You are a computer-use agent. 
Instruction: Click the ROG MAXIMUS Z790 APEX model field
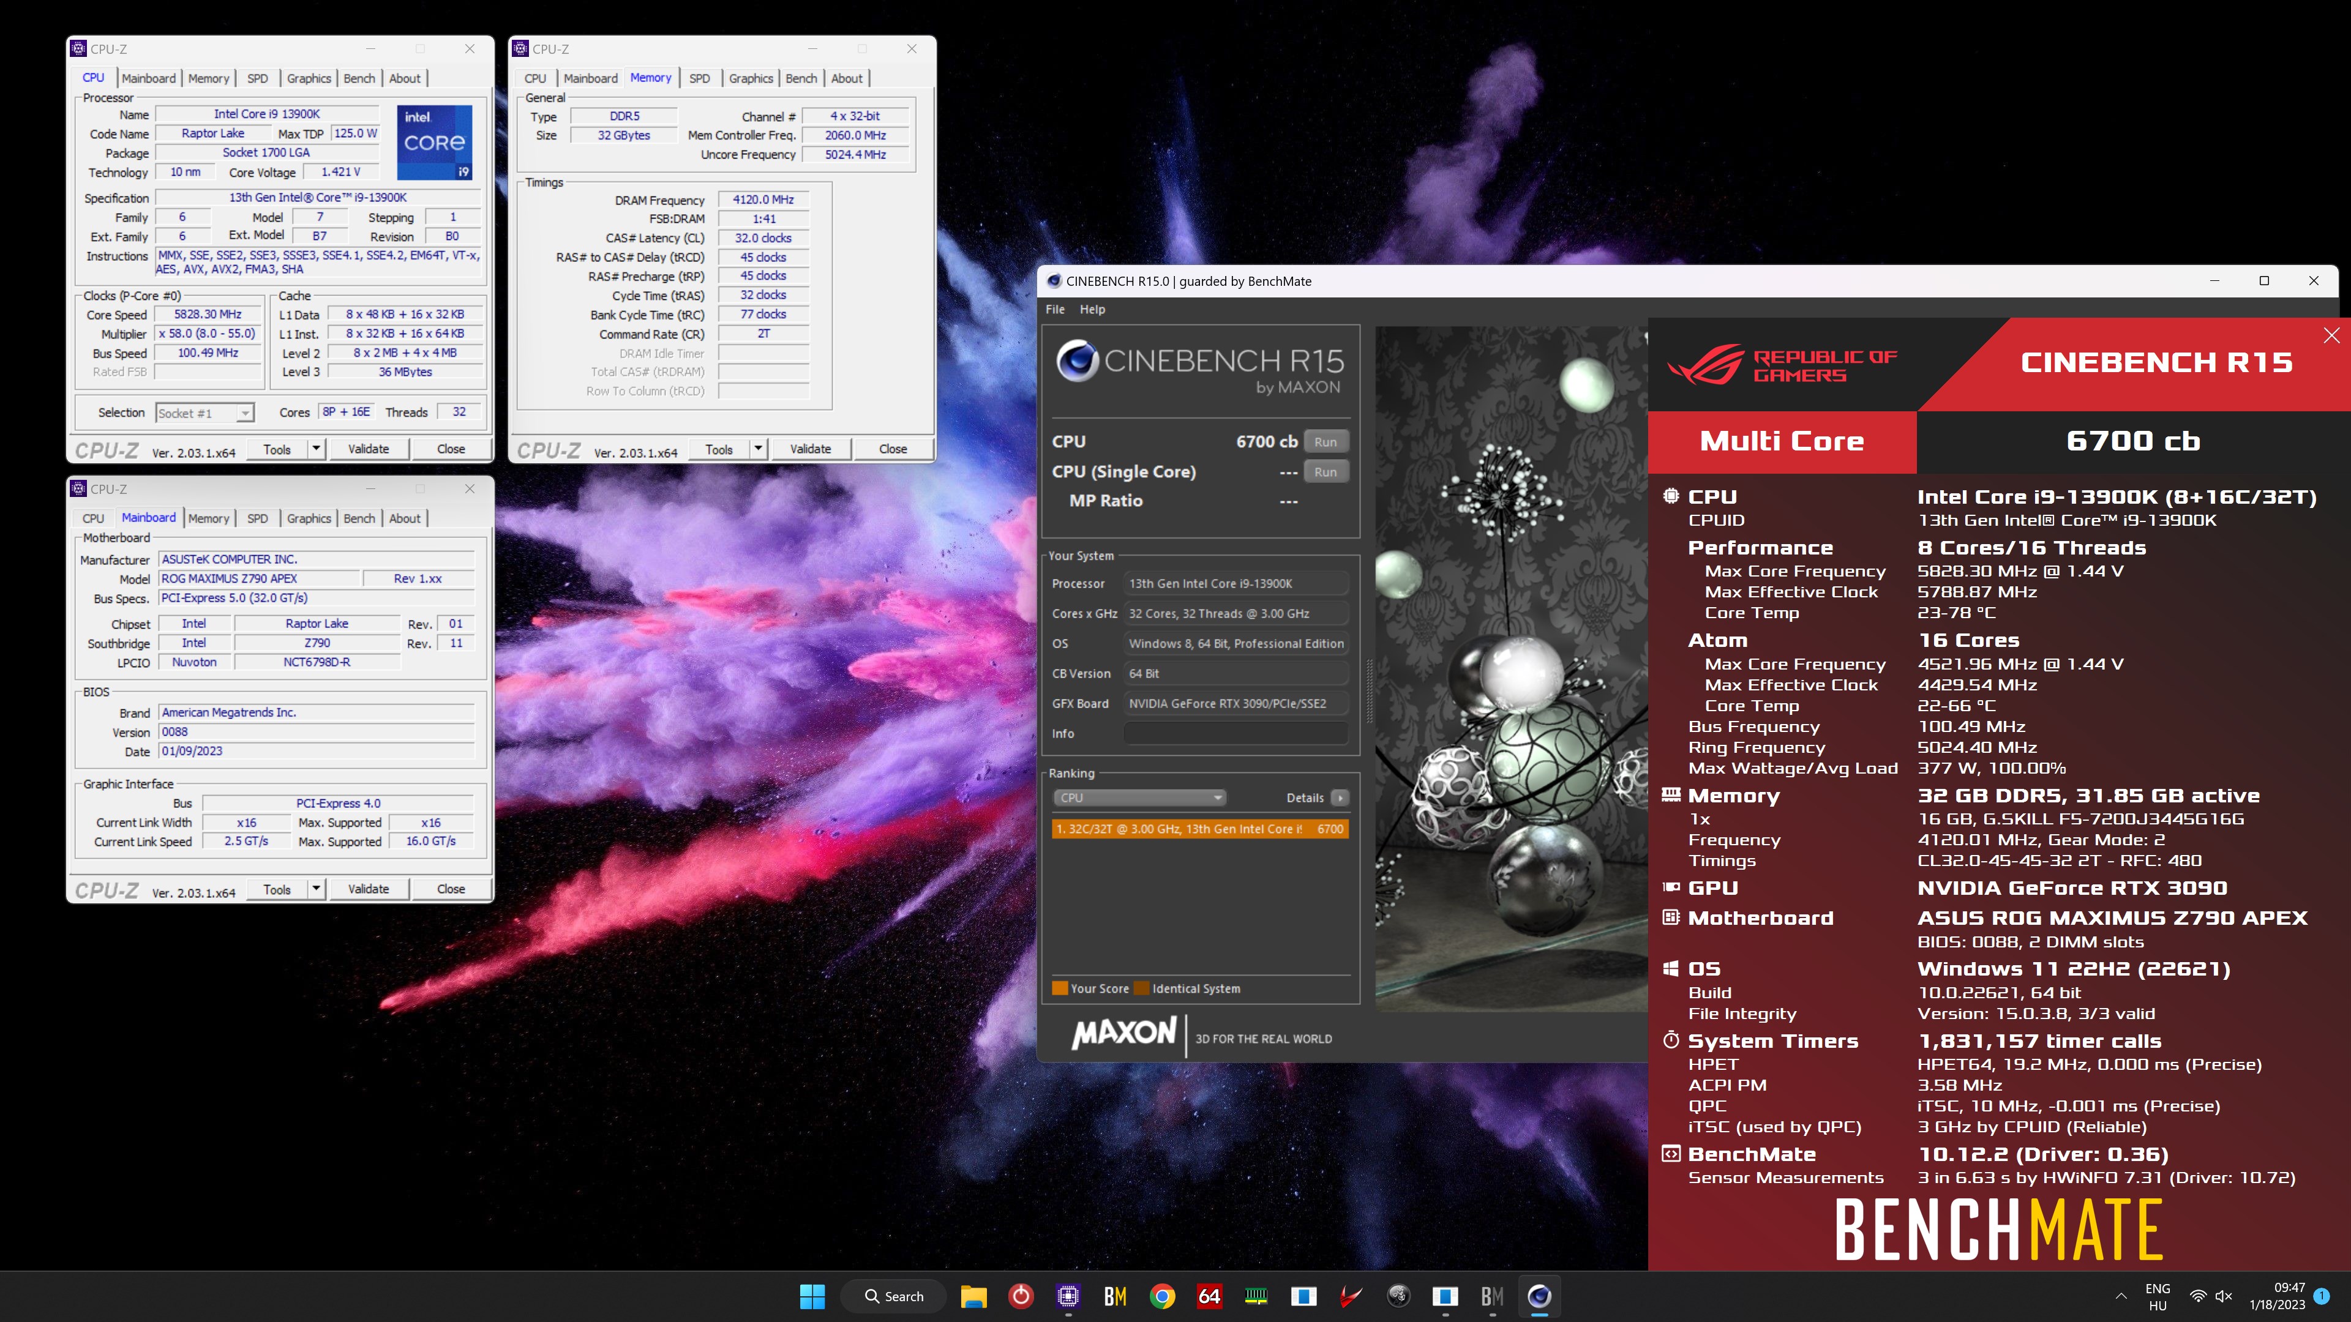point(259,578)
